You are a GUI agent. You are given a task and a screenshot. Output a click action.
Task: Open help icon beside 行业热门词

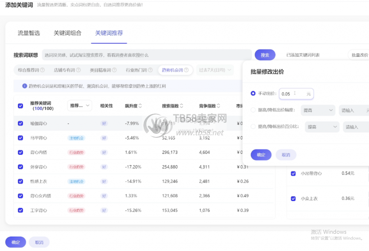coord(150,70)
